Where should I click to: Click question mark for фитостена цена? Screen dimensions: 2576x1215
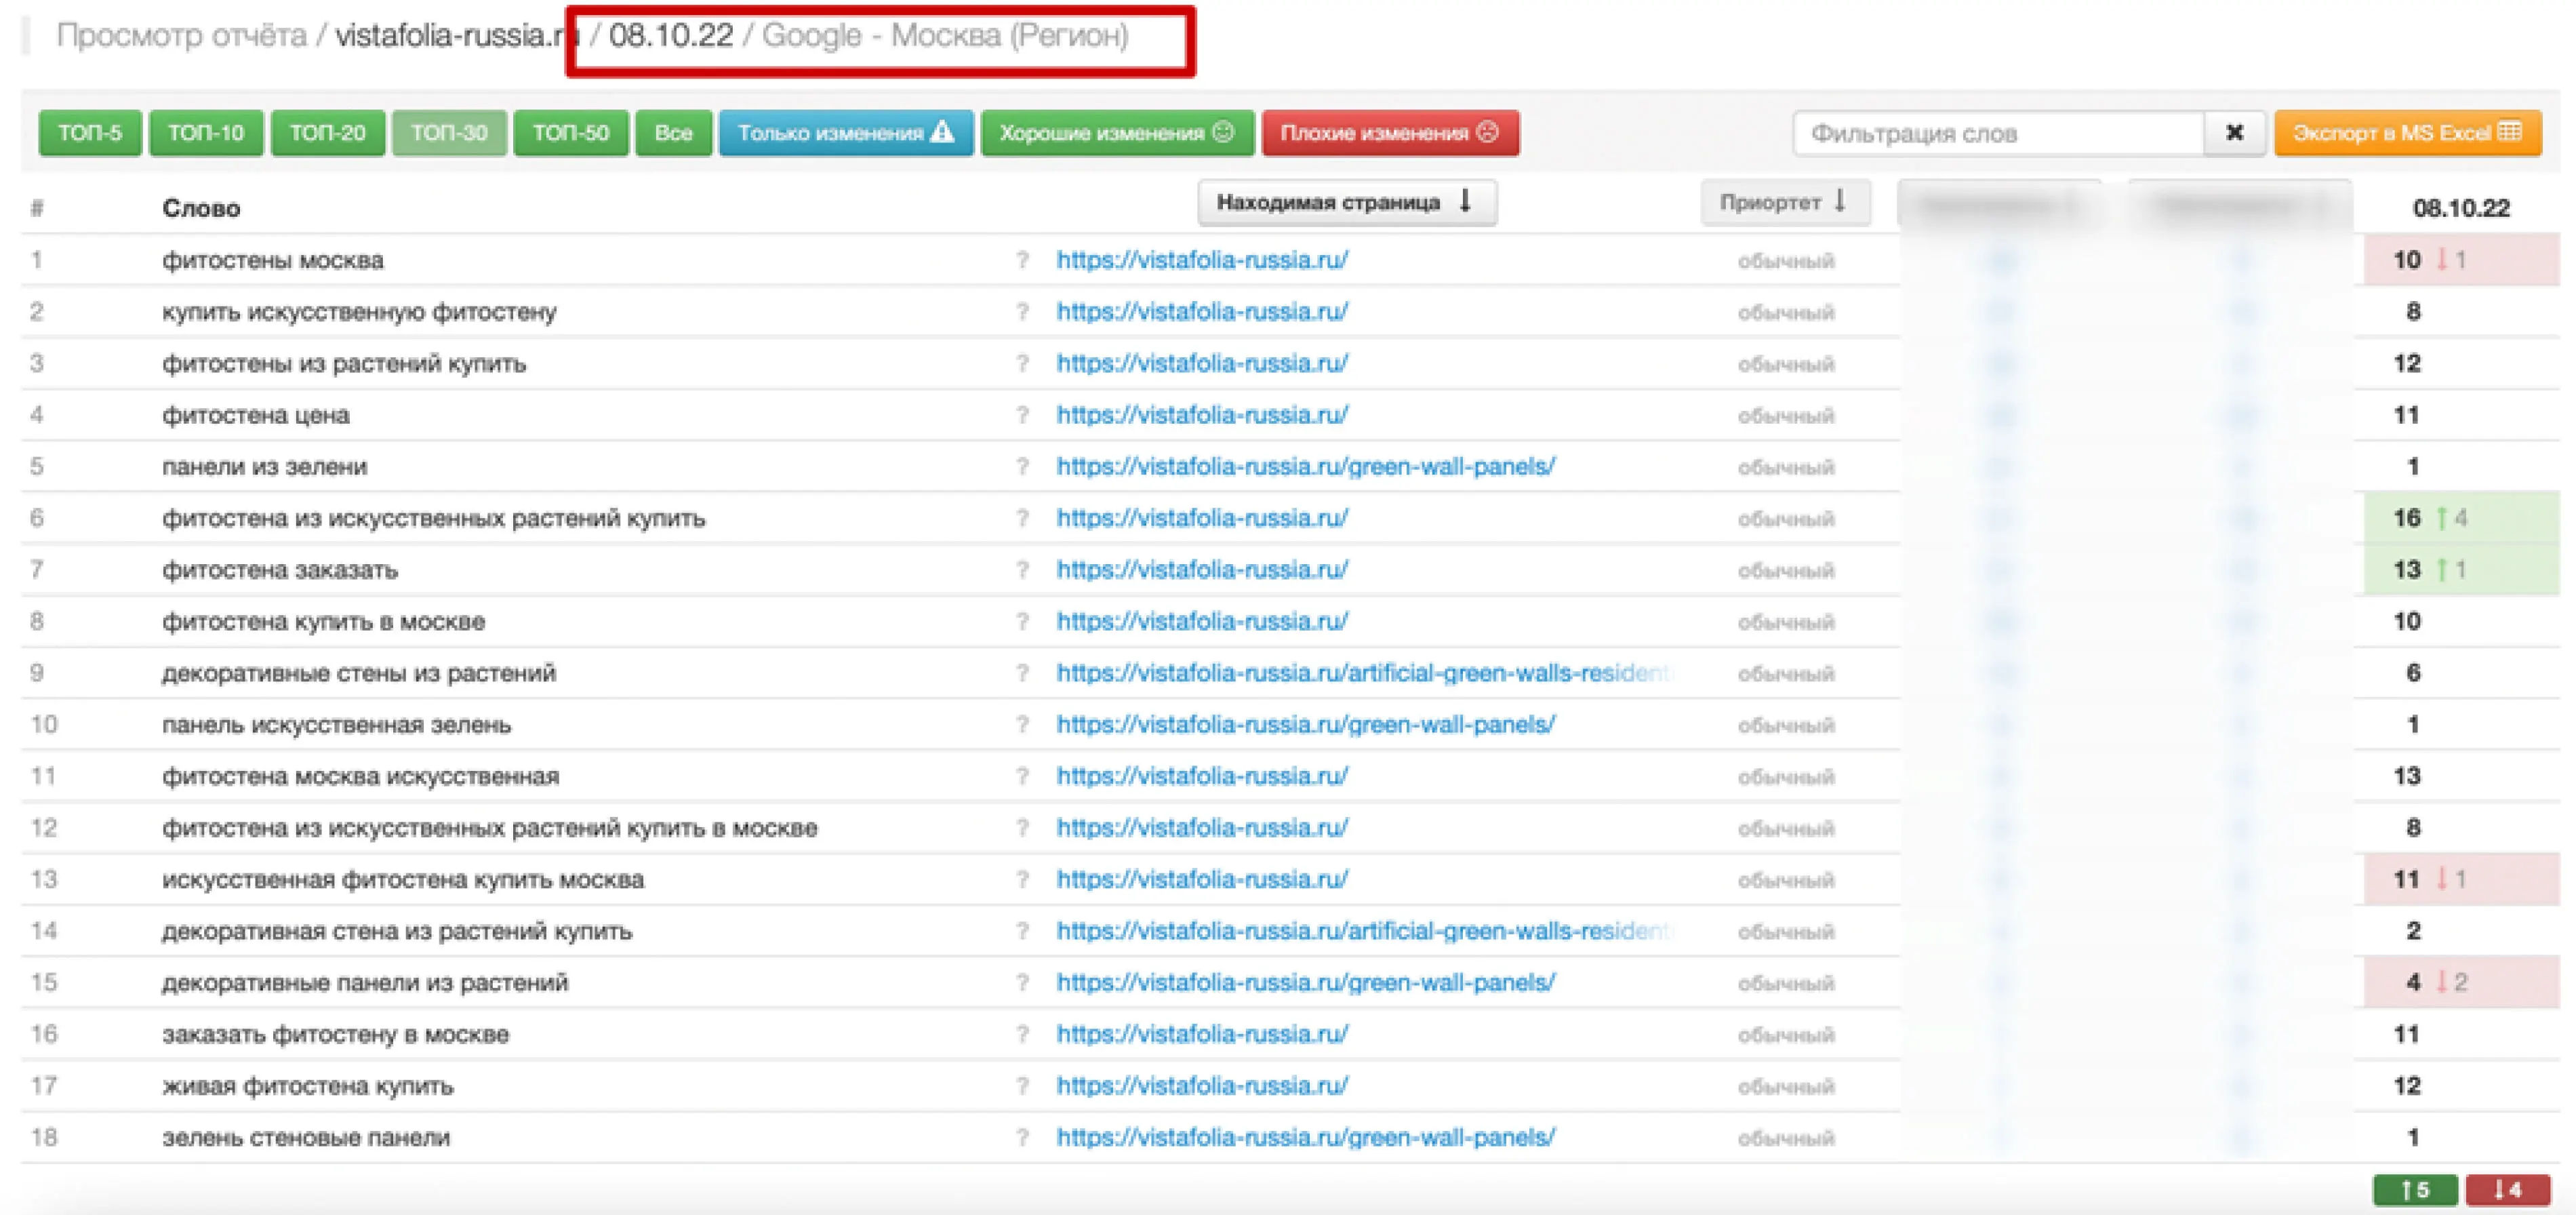[1022, 415]
